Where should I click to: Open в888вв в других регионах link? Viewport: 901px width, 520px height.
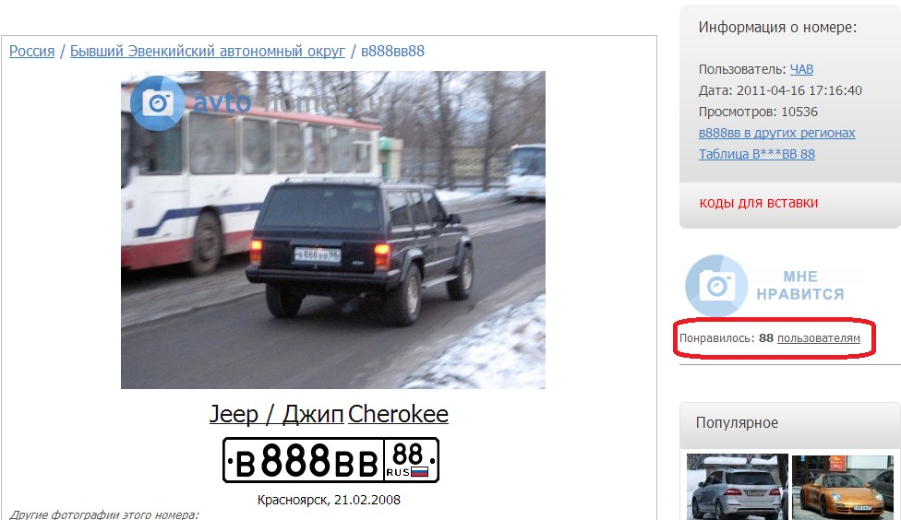[x=777, y=133]
